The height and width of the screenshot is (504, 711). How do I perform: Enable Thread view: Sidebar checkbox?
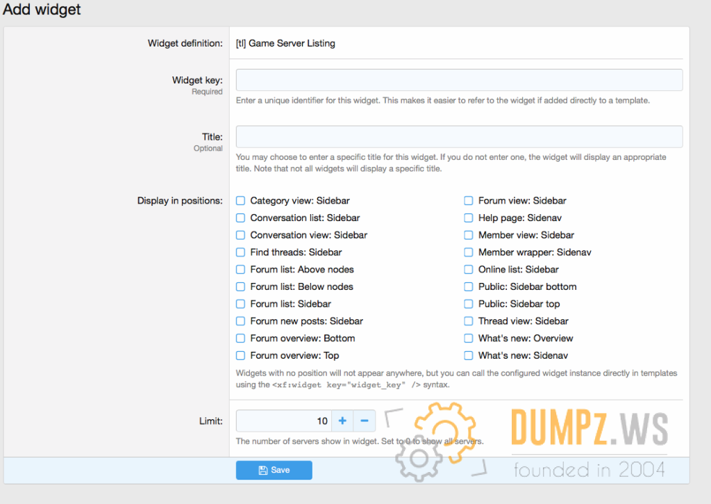(x=469, y=321)
